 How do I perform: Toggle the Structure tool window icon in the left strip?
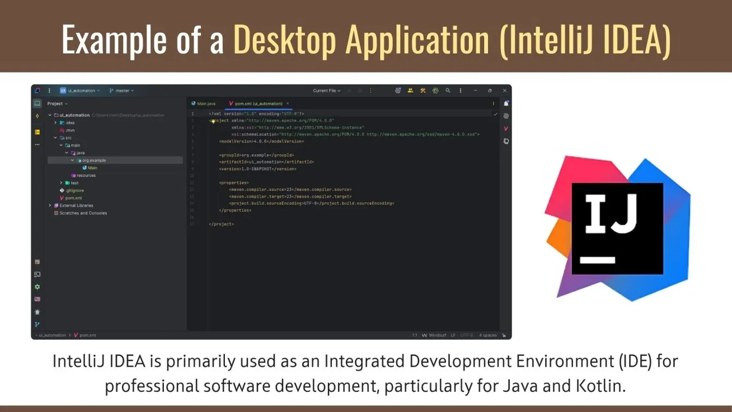pyautogui.click(x=38, y=132)
